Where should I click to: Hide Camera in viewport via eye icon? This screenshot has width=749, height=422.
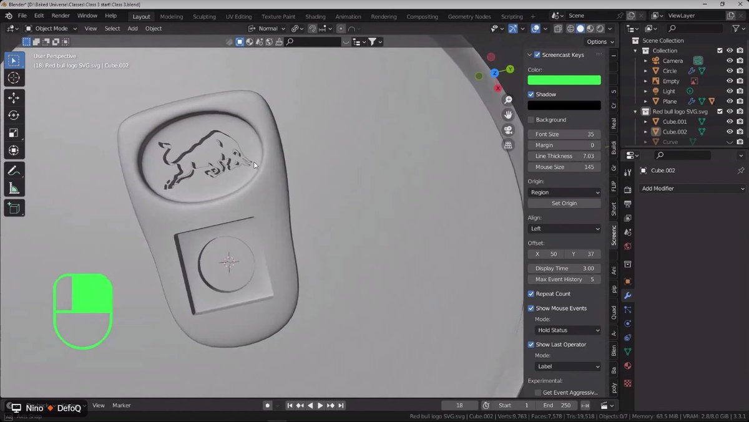tap(729, 60)
